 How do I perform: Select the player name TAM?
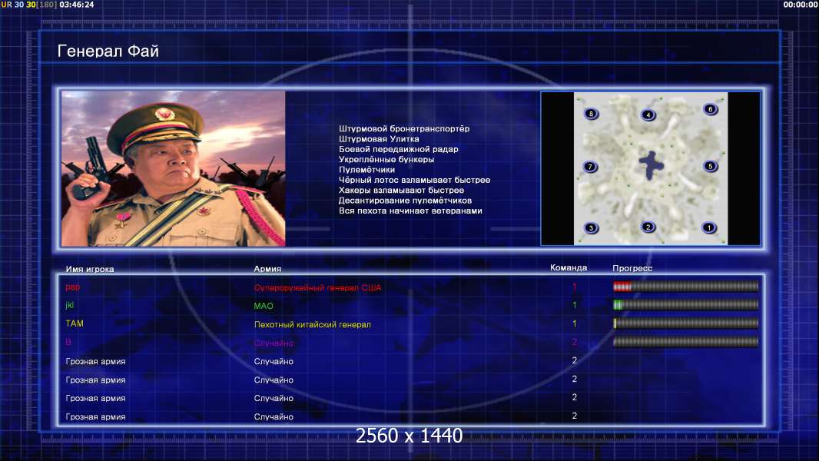point(75,324)
